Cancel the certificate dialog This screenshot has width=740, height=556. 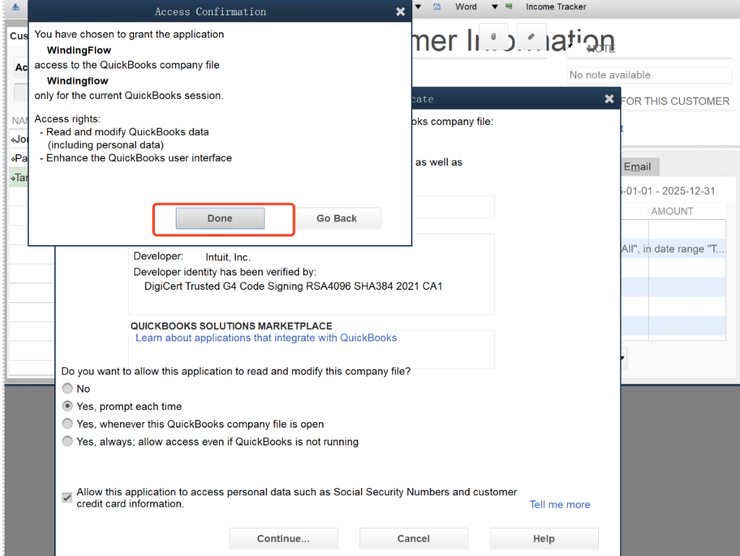coord(414,539)
